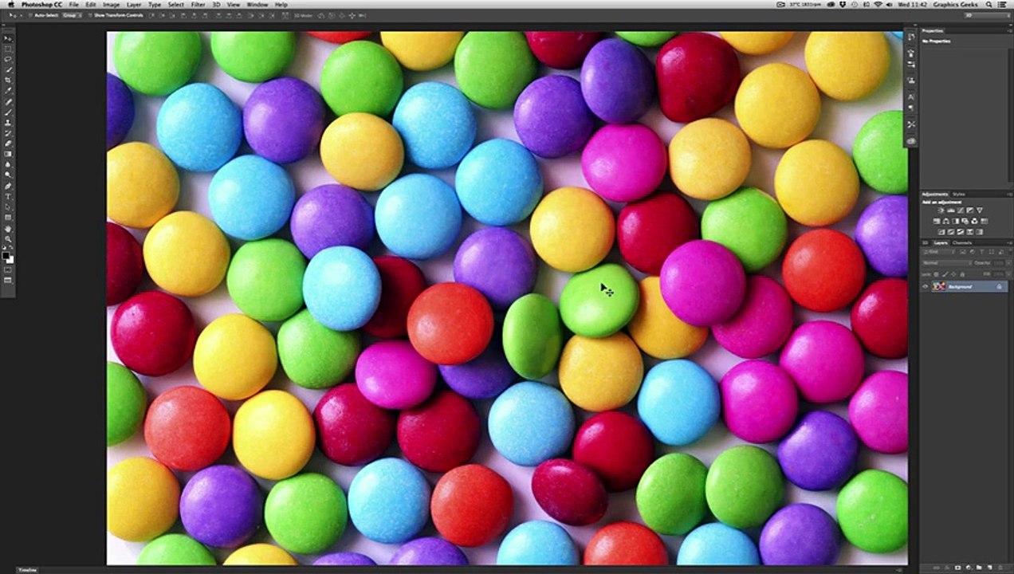Add a Vibrance adjustment
Viewport: 1014px width, 574px height.
pyautogui.click(x=980, y=210)
